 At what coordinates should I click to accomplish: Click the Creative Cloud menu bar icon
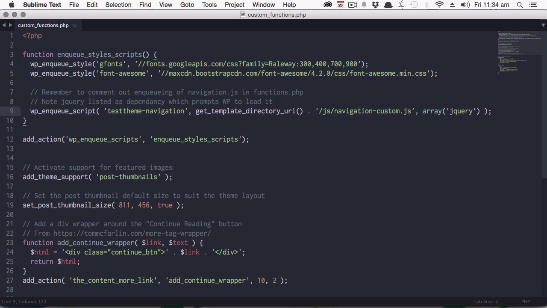(327, 5)
